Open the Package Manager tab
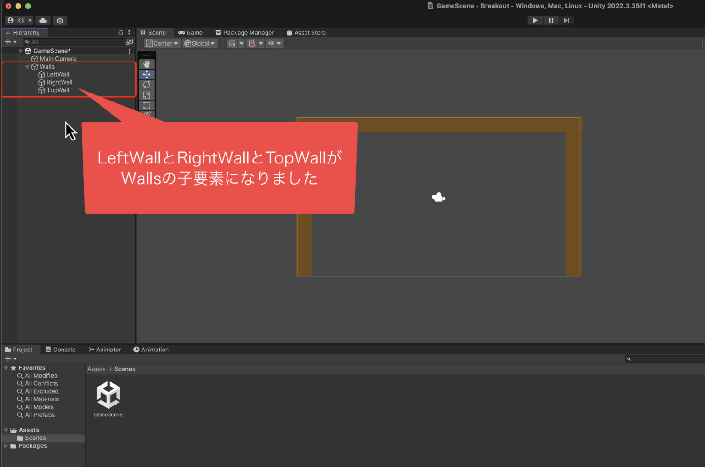 244,32
